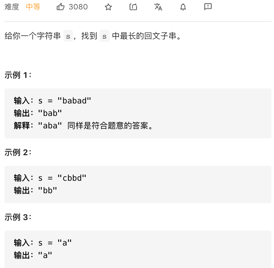Click the explanation line with "aba"

click(83, 126)
